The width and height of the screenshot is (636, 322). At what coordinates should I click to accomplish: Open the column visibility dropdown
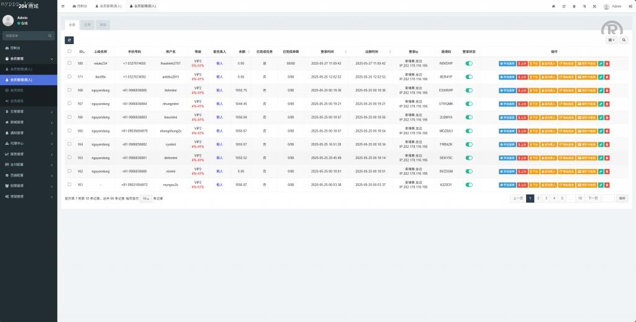pos(612,40)
